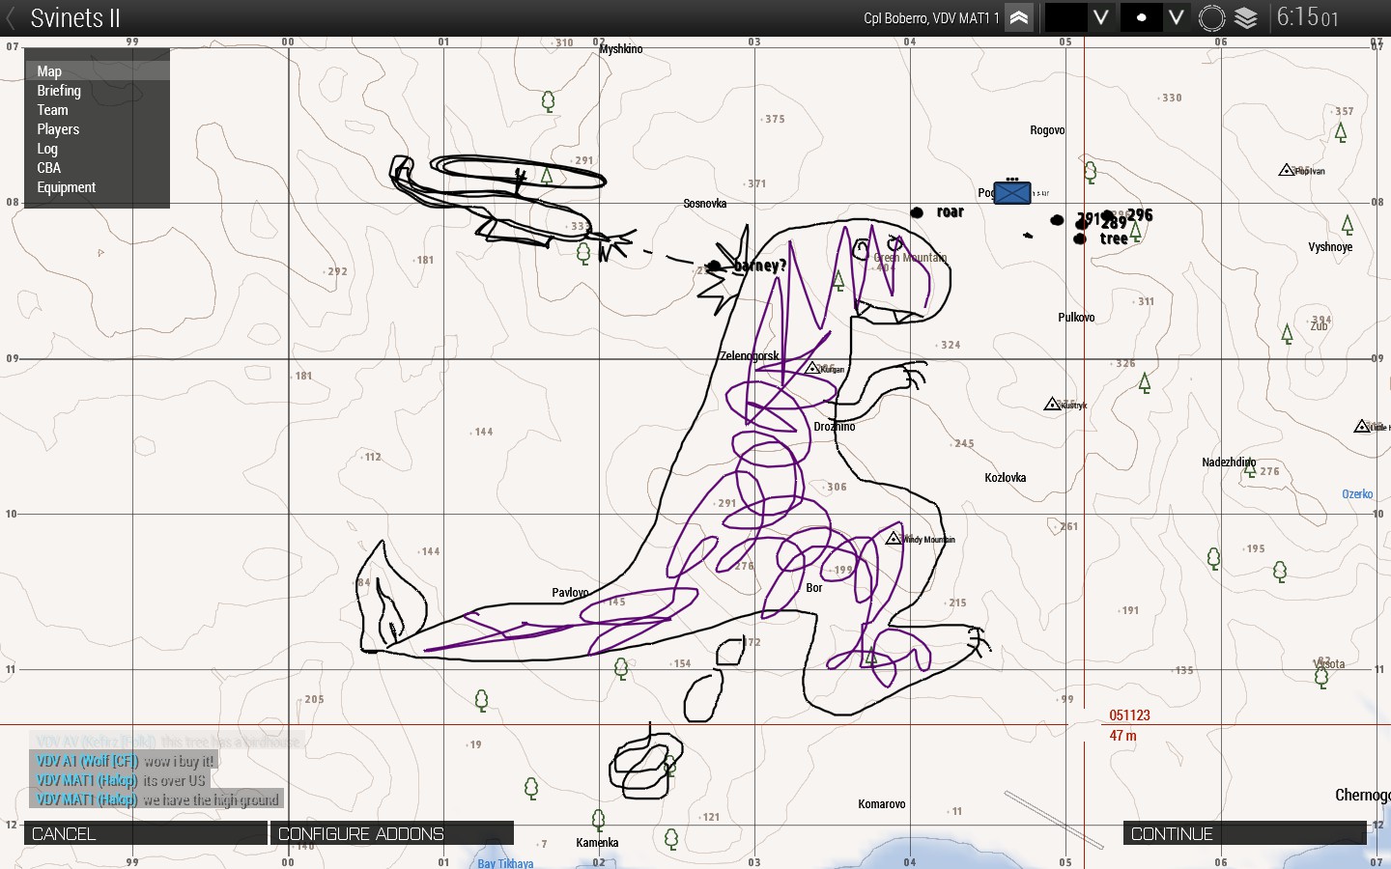
Task: Click the rank chevrons icon beside the player name
Action: tap(1019, 18)
